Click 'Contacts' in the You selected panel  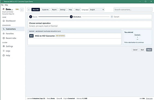(137, 35)
